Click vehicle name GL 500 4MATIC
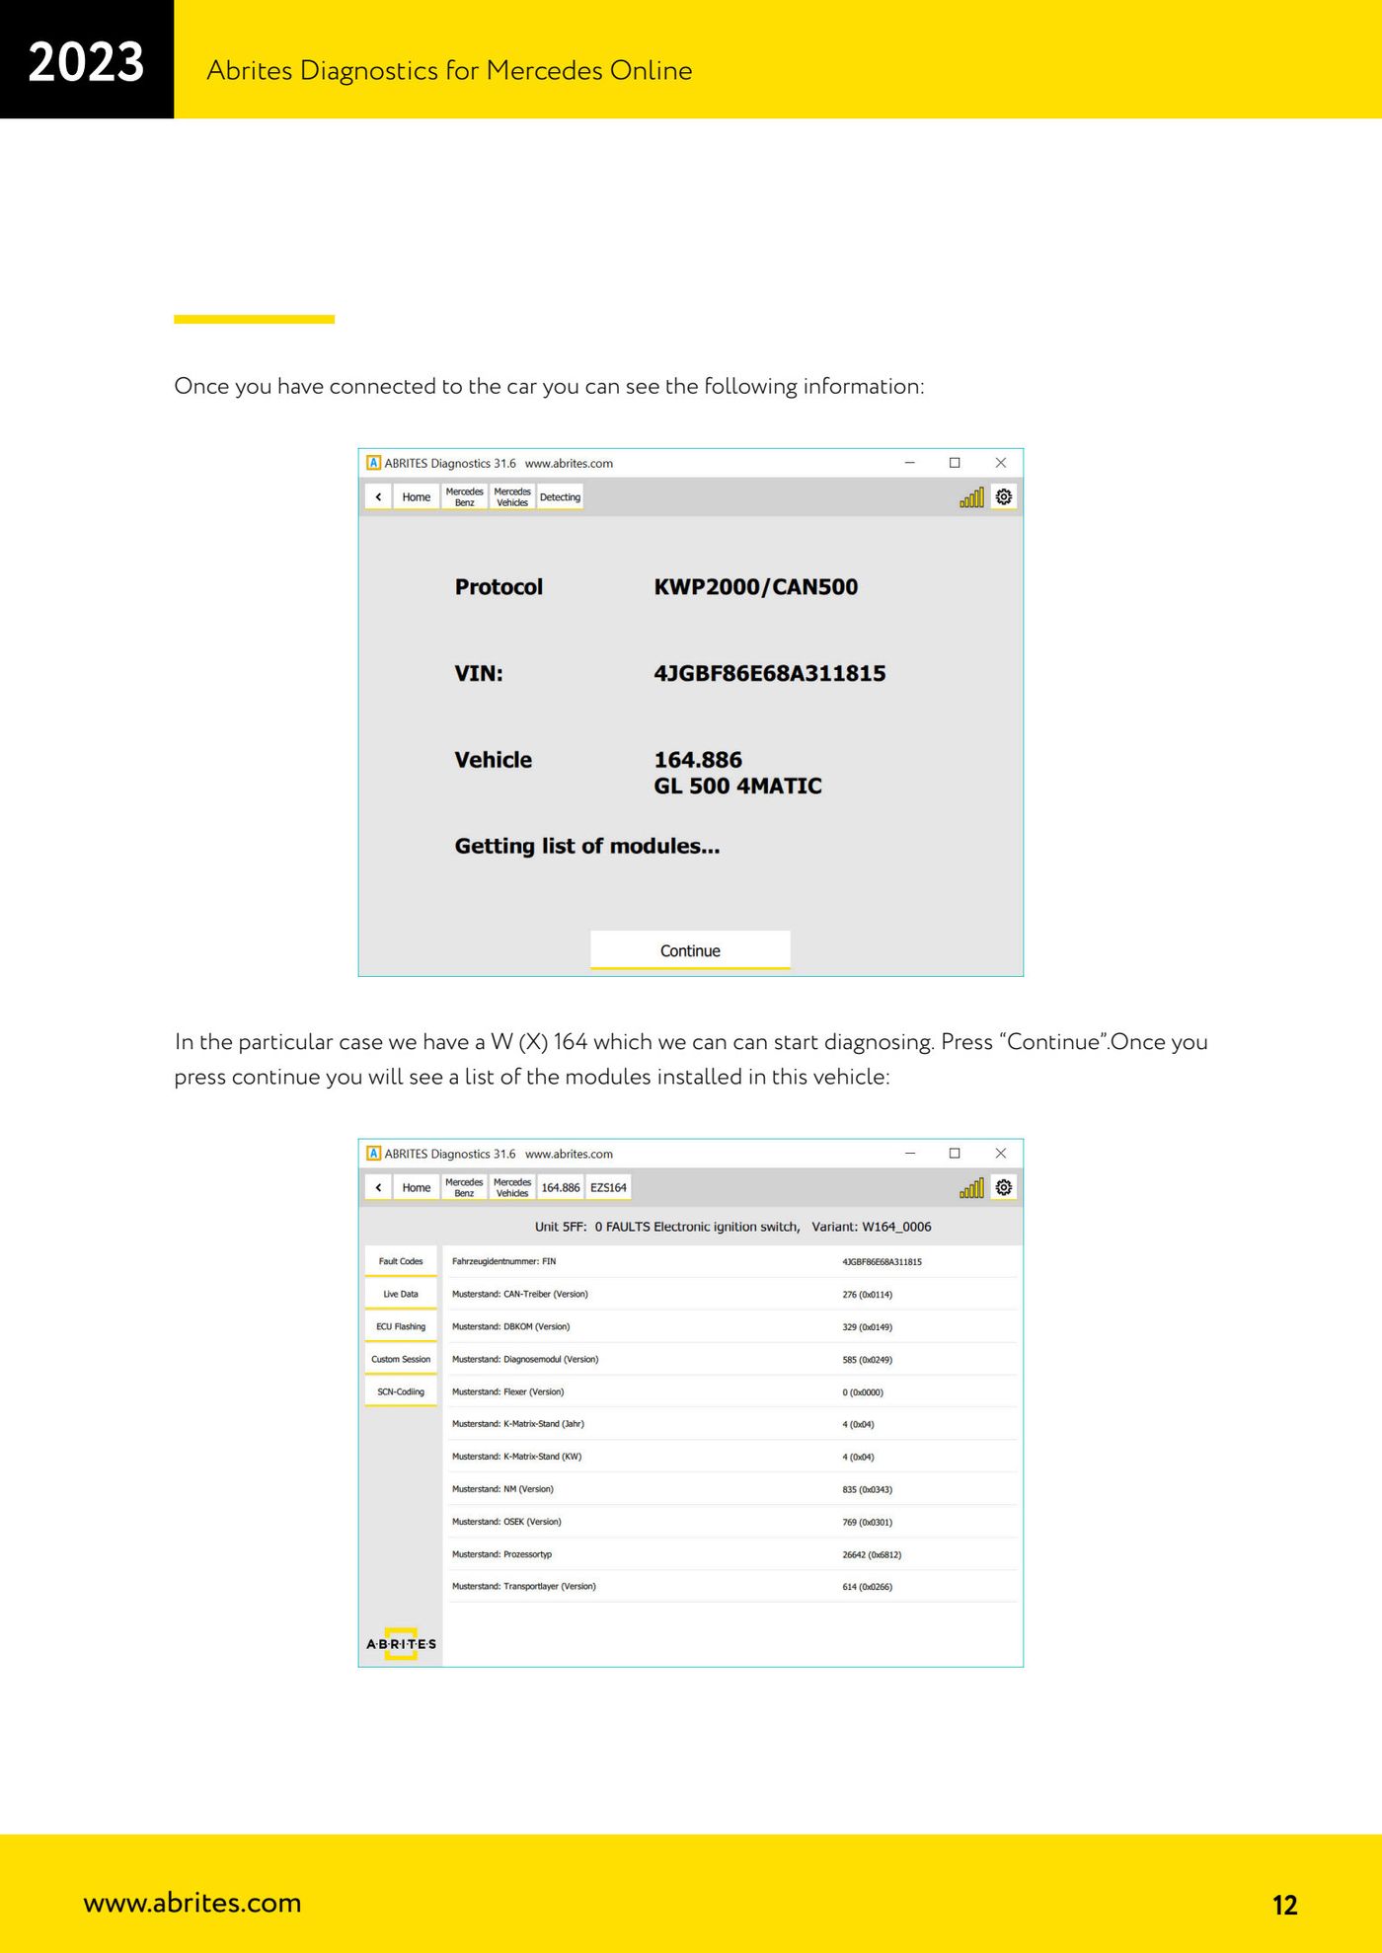Screen dimensions: 1382x1953 point(737,787)
